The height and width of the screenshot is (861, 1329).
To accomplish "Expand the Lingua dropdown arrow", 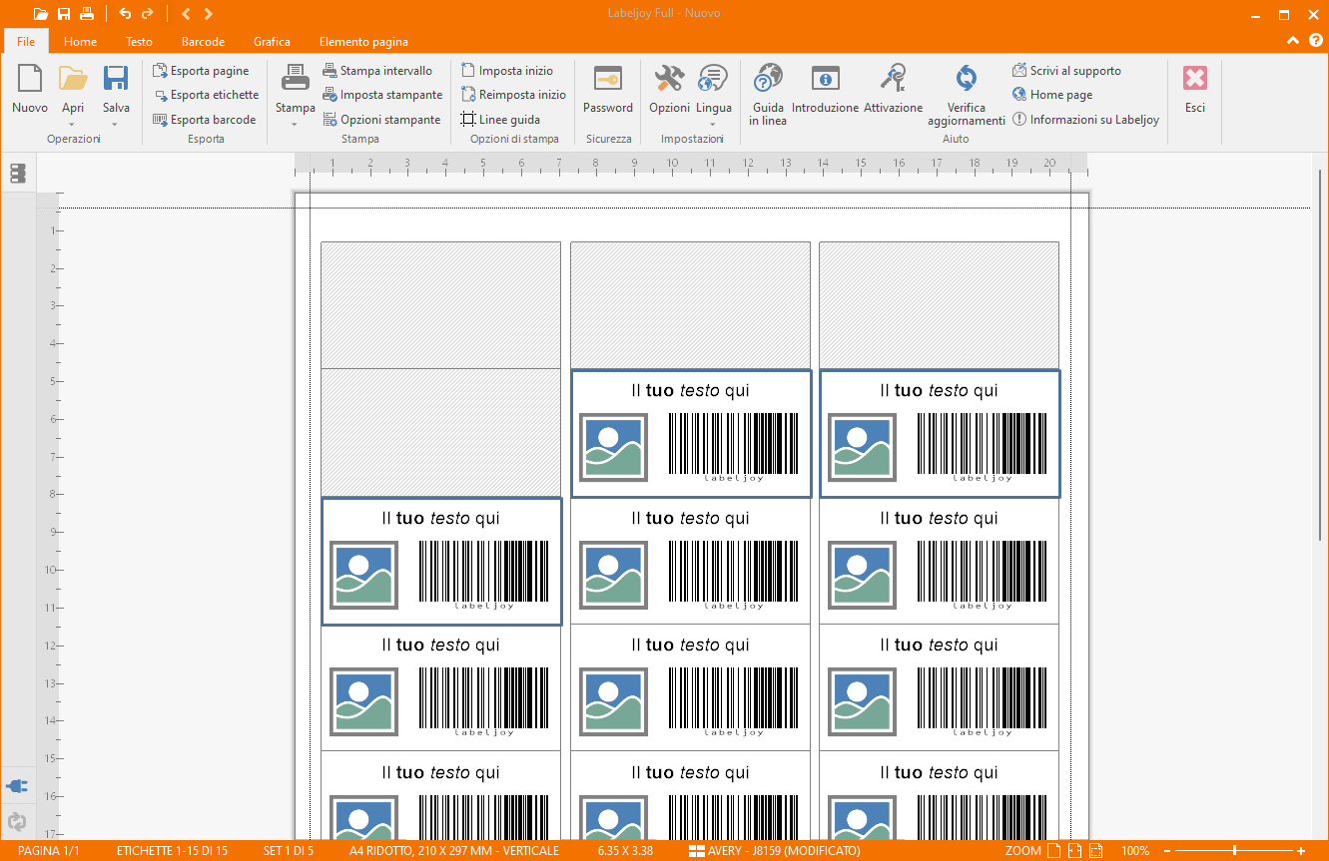I will click(713, 124).
